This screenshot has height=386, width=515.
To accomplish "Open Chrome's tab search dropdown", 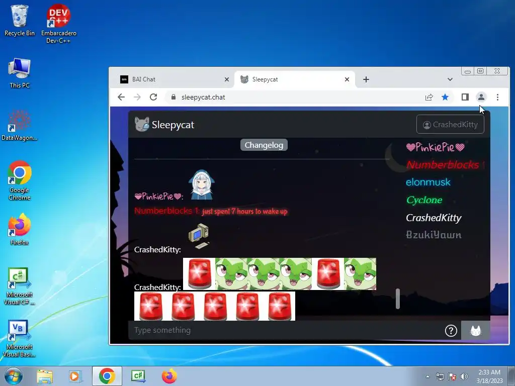I will [x=450, y=79].
